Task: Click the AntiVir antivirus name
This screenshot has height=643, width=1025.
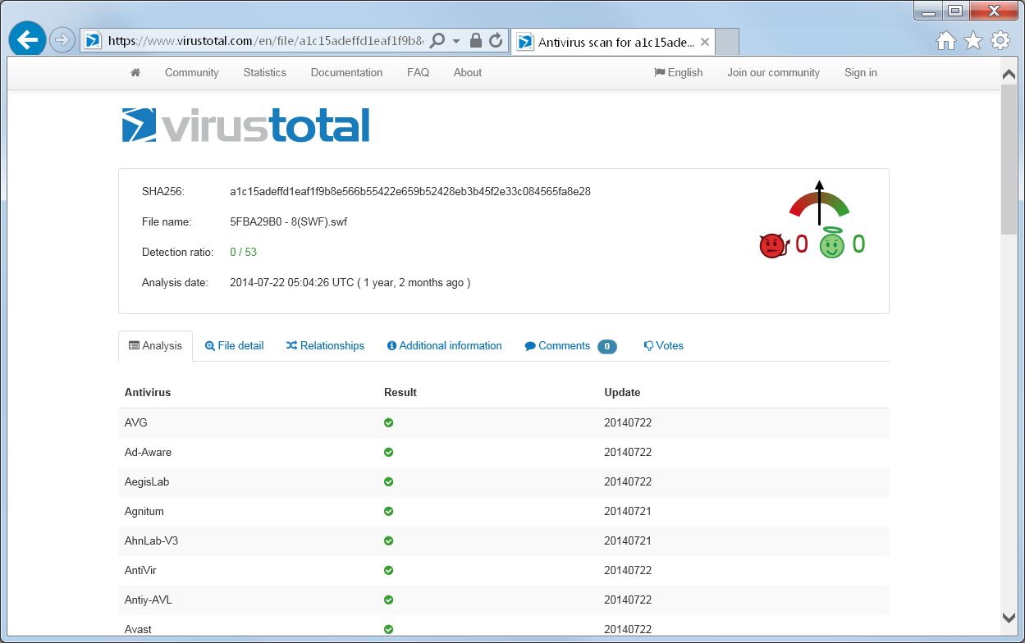Action: [140, 571]
